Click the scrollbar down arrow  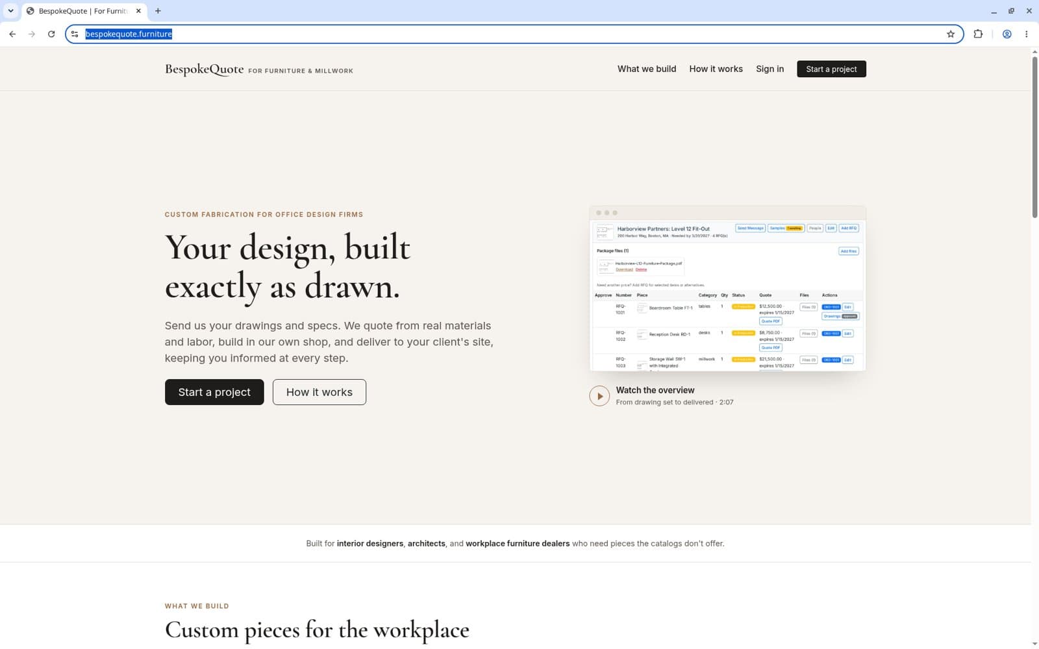coord(1034,644)
